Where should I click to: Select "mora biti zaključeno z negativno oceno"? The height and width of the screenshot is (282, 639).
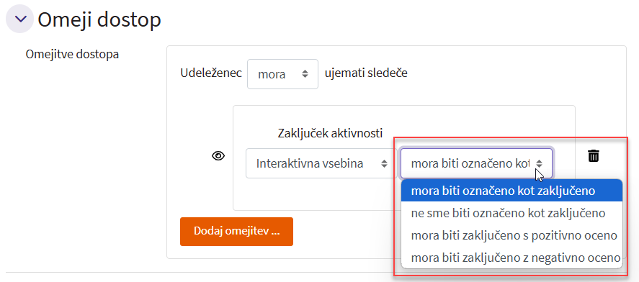512,258
